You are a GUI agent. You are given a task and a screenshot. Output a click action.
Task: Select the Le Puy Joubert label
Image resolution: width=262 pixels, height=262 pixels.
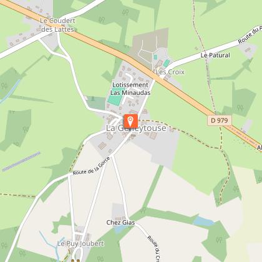(80, 243)
